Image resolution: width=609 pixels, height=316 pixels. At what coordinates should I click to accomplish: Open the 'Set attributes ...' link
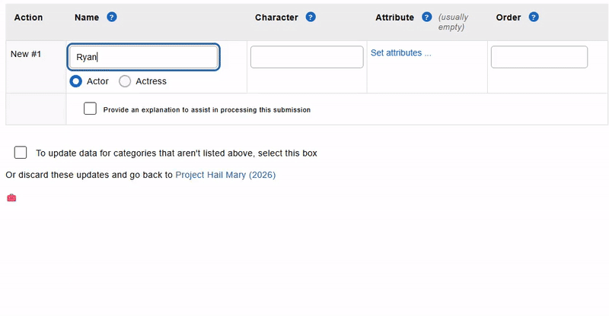coord(401,53)
